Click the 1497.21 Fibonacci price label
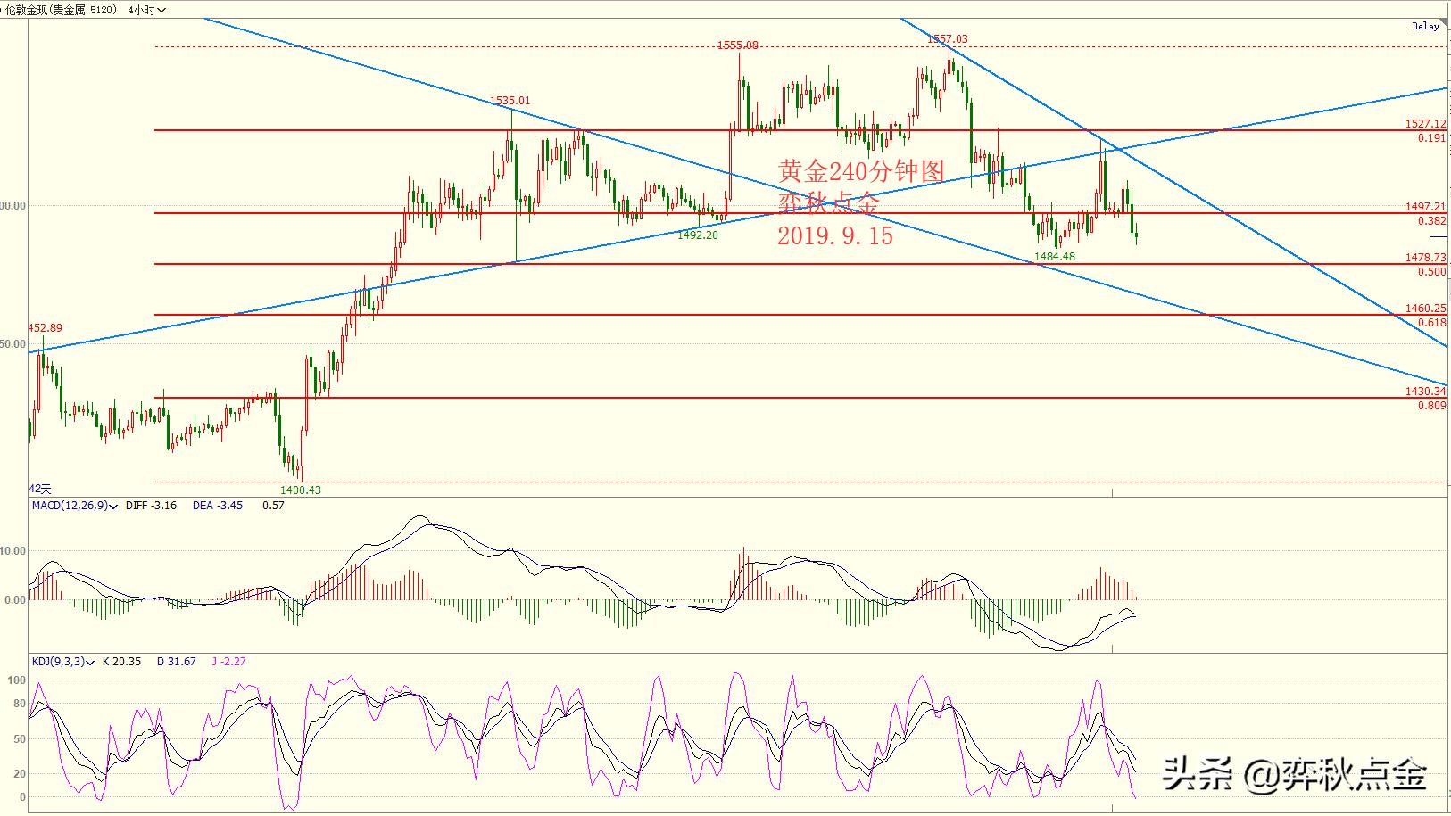The width and height of the screenshot is (1451, 816). [1425, 207]
